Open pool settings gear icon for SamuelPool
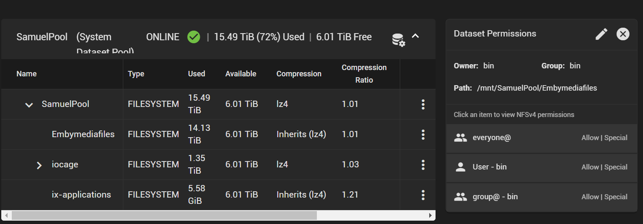Image resolution: width=643 pixels, height=224 pixels. click(398, 40)
